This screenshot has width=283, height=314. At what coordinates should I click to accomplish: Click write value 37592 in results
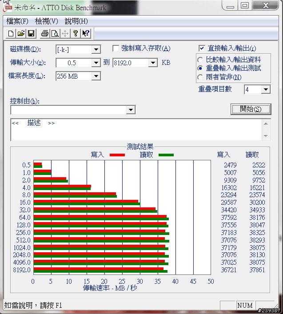(x=229, y=218)
